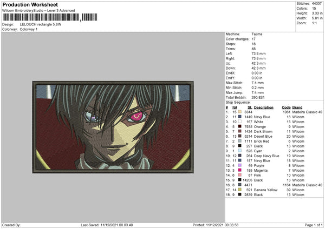Click the Brick Red color swatch
325x229 pixels.
pyautogui.click(x=240, y=141)
